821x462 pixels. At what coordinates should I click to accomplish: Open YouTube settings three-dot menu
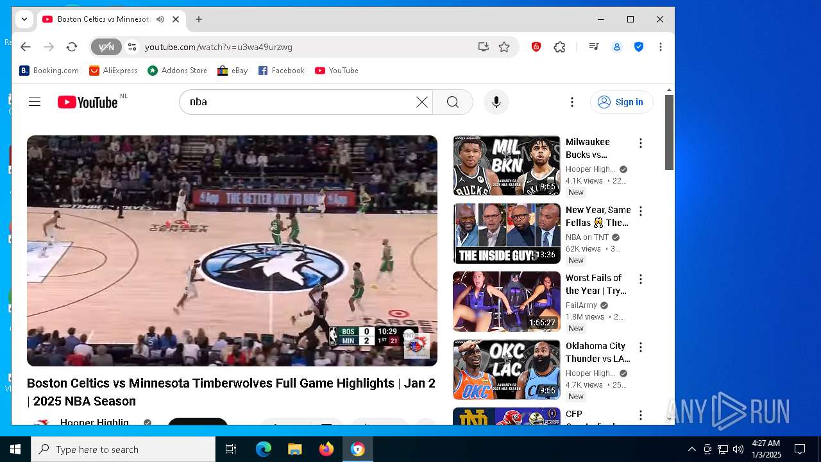(572, 102)
